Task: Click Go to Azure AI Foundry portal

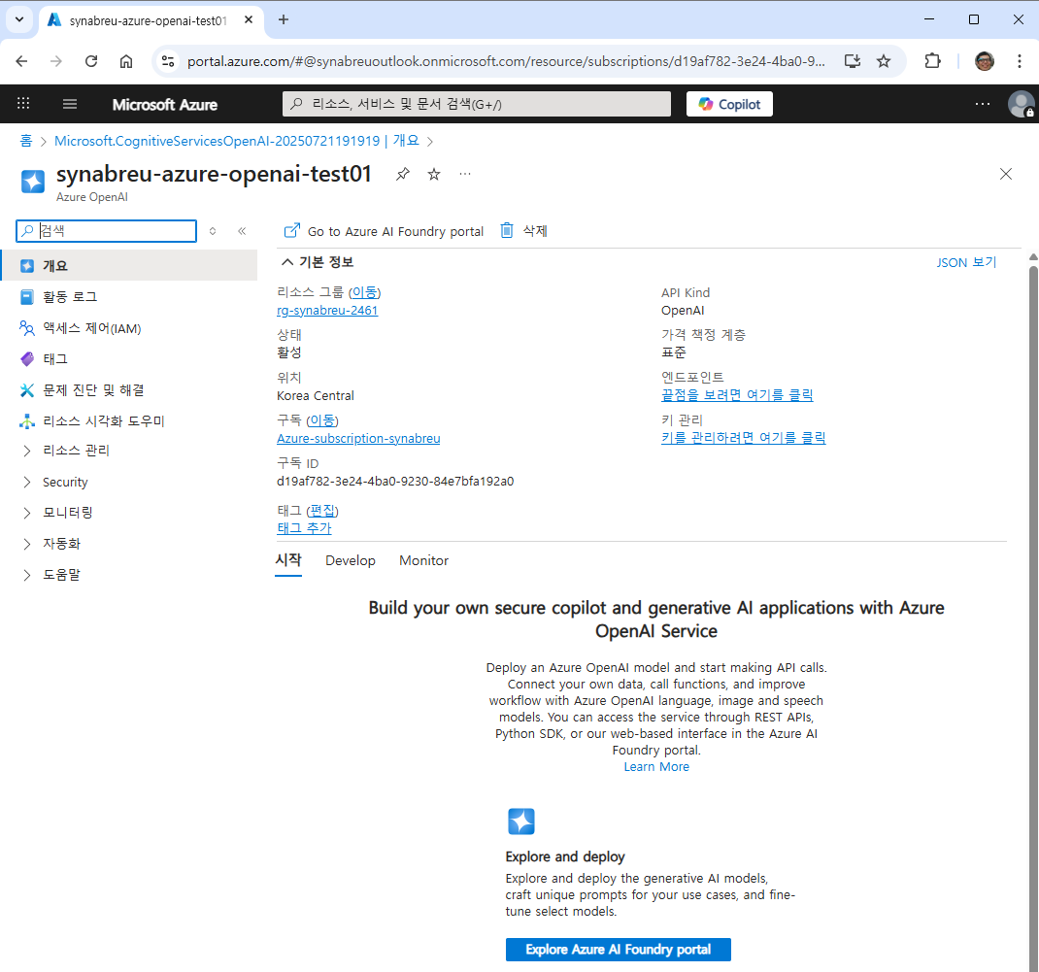Action: coord(385,231)
